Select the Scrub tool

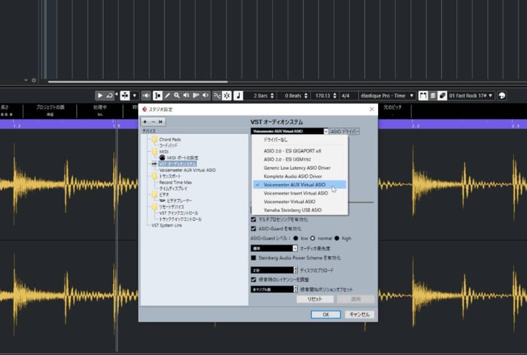(196, 95)
